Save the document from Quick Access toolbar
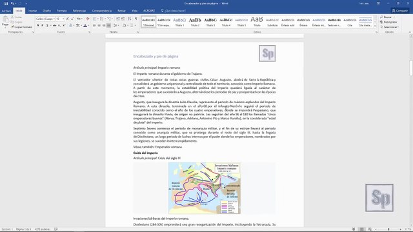 point(6,3)
